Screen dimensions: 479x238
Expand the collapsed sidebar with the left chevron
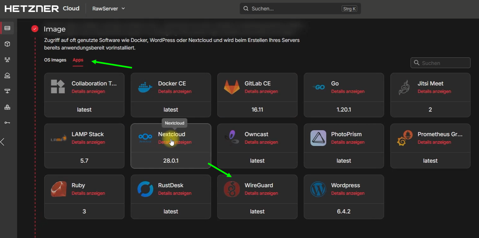tap(3, 142)
